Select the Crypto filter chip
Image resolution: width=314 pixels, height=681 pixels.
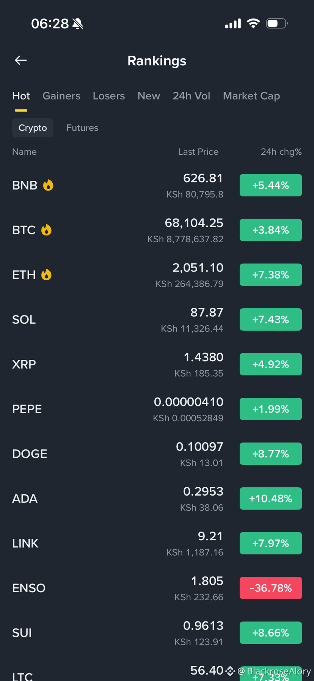(x=33, y=128)
